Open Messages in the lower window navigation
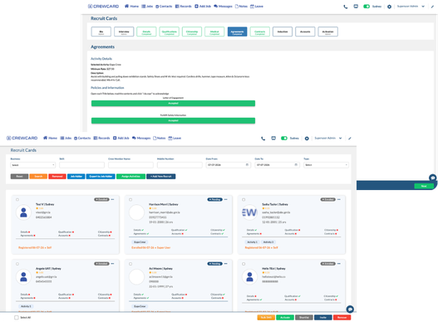Viewport: 438px width, 322px height. point(141,138)
